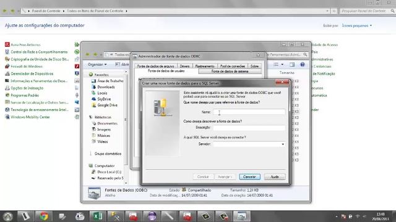This screenshot has height=222, width=396.
Task: Open the Organizar menu in Explorer
Action: [x=97, y=64]
